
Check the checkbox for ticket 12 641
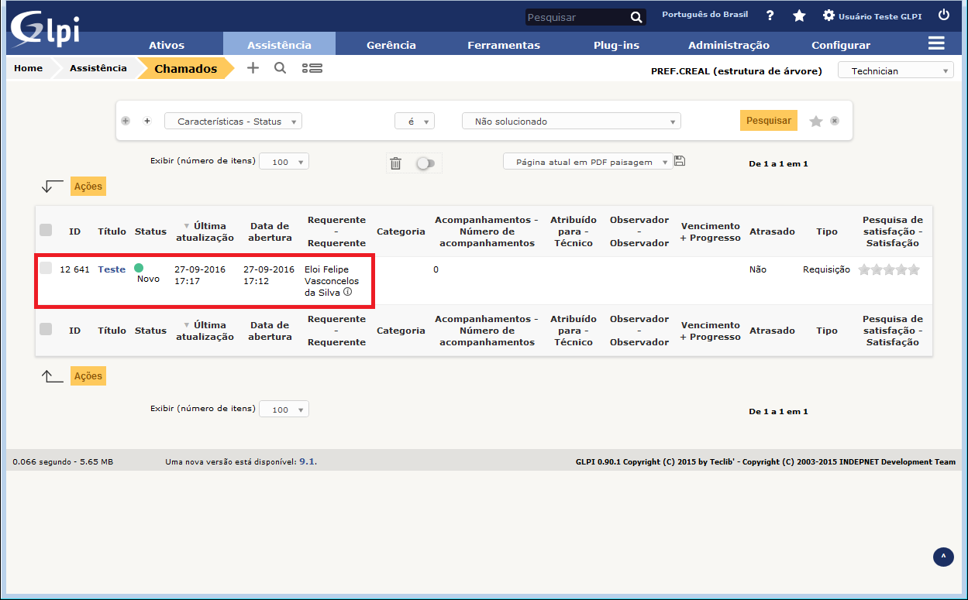(x=46, y=268)
